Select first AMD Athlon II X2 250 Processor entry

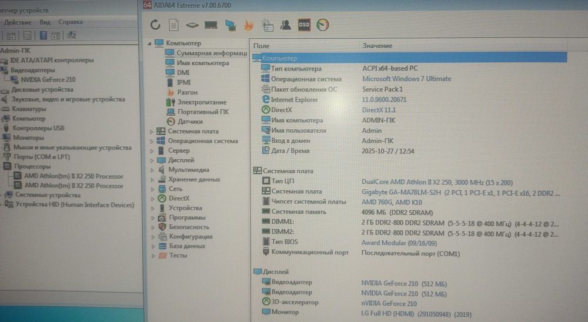(x=73, y=176)
